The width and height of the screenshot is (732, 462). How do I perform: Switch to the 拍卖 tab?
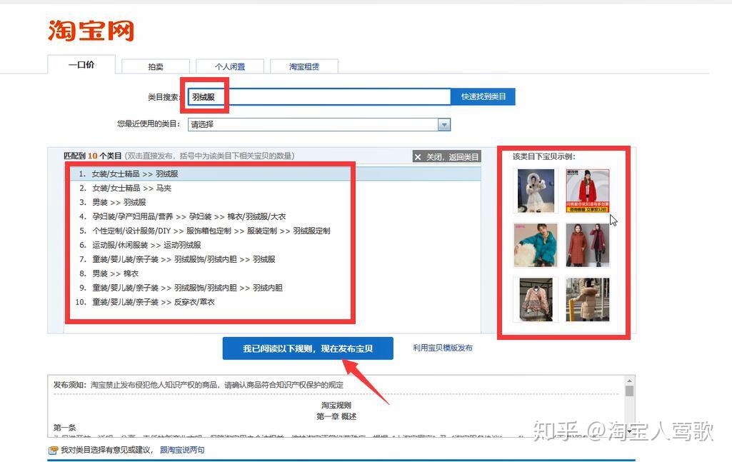coord(154,66)
